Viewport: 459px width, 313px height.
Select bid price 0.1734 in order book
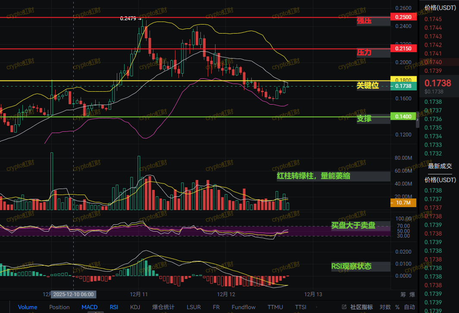[x=433, y=136]
